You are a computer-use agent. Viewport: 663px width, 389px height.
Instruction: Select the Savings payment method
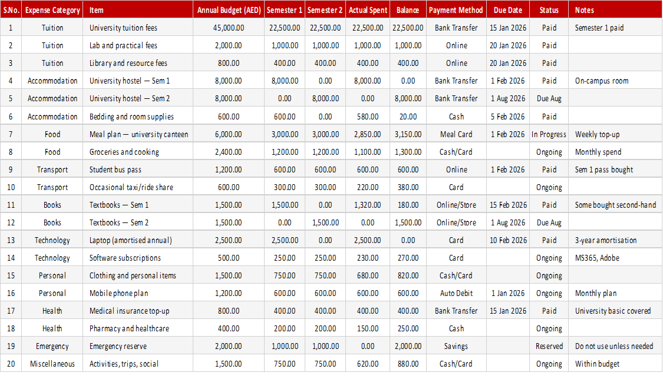[x=456, y=347]
